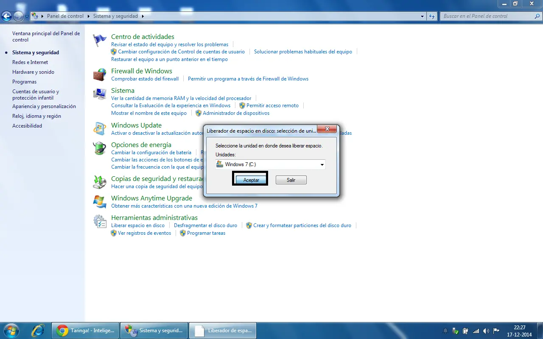Screen dimensions: 543x339
Task: Open Cambiar configuración de Control de cuentas link
Action: pyautogui.click(x=181, y=52)
